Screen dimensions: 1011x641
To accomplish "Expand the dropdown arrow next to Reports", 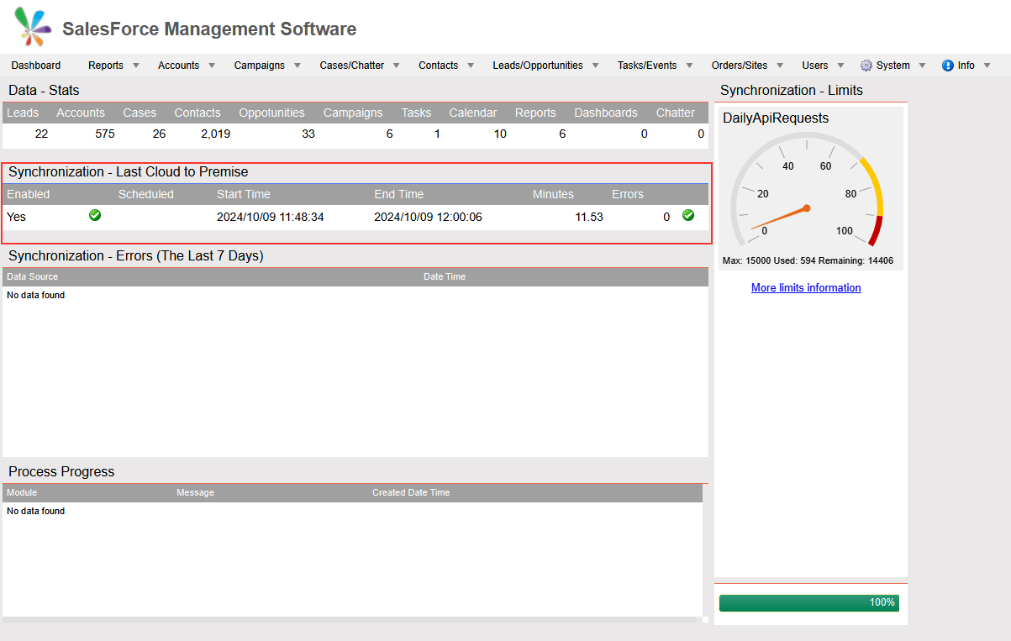I will [136, 66].
